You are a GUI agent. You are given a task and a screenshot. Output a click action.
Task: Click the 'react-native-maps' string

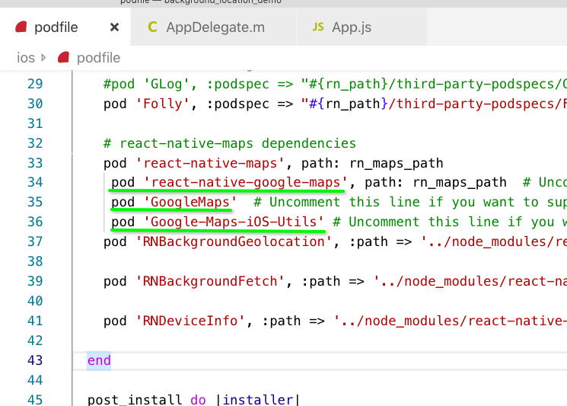click(x=209, y=163)
